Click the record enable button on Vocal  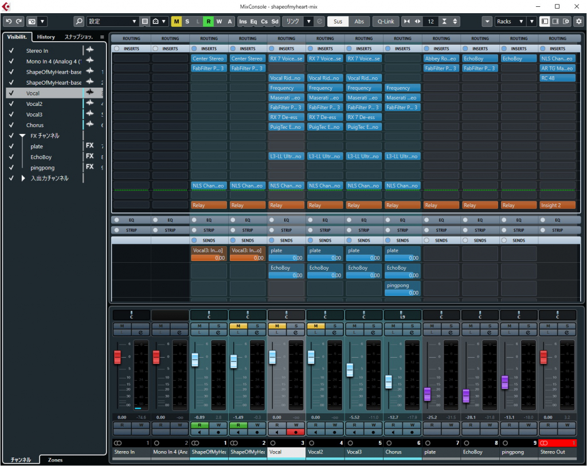[x=296, y=433]
